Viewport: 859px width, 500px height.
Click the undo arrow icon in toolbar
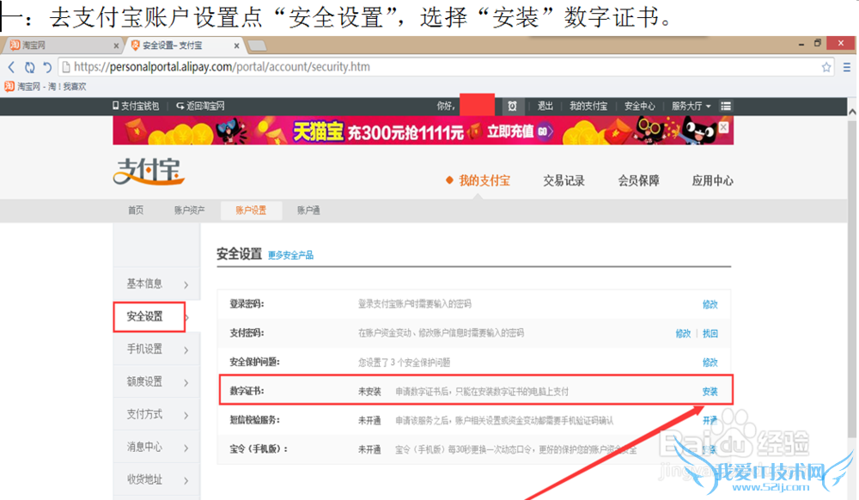coord(47,67)
